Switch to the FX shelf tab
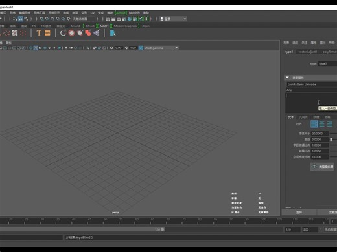The image size is (337, 252). (34, 26)
